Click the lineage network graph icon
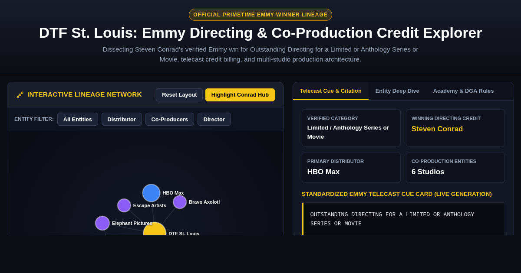Image resolution: width=521 pixels, height=273 pixels. [20, 95]
